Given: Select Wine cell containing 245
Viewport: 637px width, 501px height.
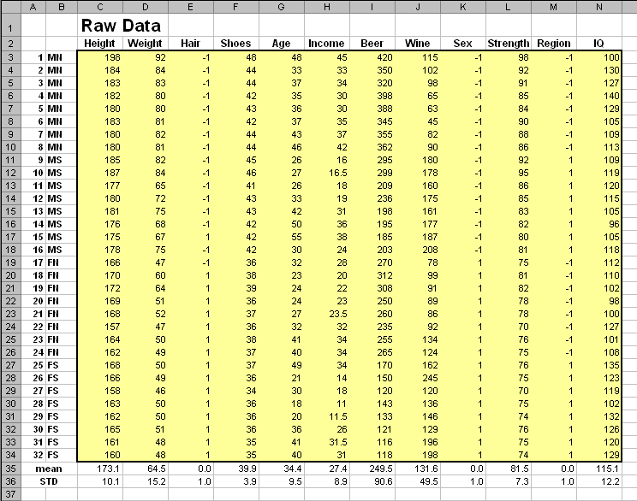Looking at the screenshot, I should tap(418, 378).
